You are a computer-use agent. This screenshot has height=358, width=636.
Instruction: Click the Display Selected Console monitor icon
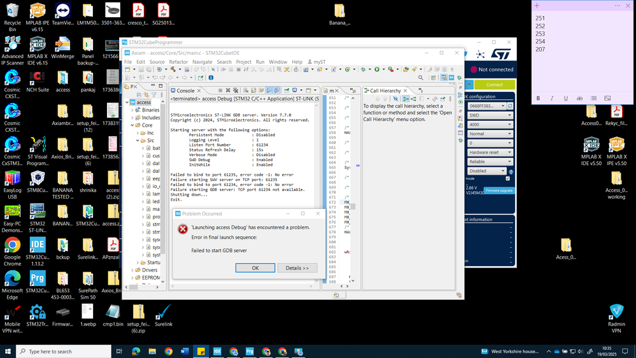tap(295, 90)
